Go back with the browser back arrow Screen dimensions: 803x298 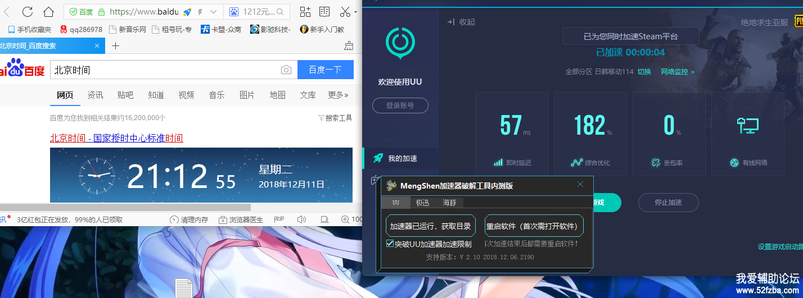pos(7,12)
